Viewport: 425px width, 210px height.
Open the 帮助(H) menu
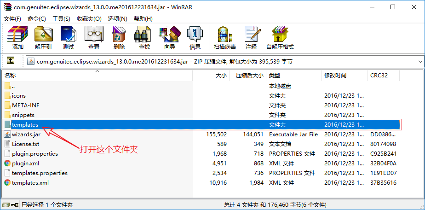pyautogui.click(x=143, y=19)
